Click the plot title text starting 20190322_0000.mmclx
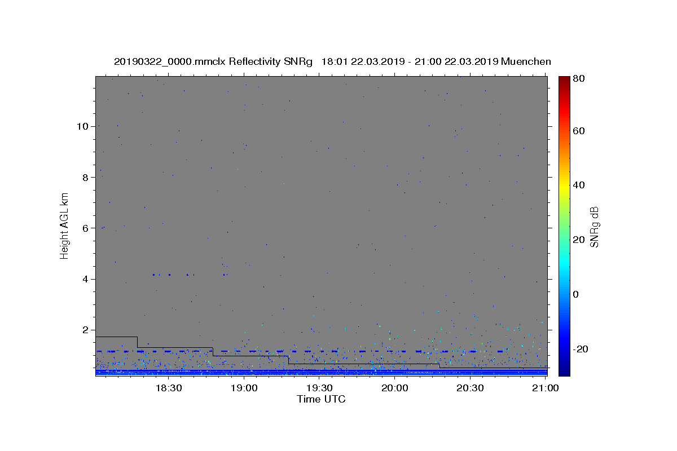 tap(332, 61)
